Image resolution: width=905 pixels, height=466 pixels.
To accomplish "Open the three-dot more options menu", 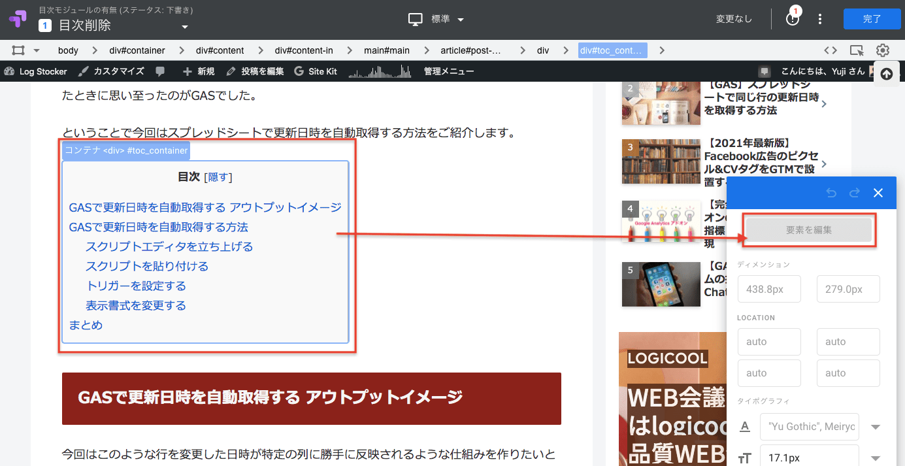I will click(820, 20).
